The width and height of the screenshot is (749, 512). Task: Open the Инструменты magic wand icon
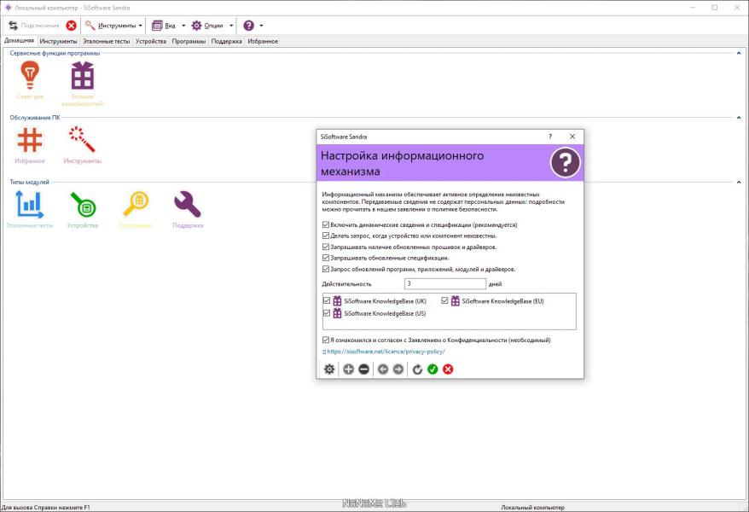tap(82, 139)
